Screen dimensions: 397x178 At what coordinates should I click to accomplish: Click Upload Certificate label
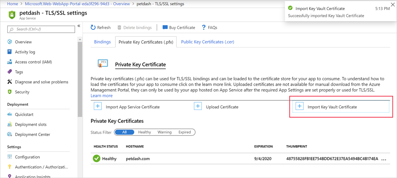click(222, 107)
